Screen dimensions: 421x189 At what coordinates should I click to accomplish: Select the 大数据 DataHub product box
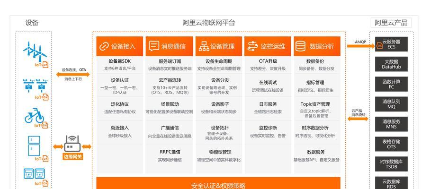pos(391,64)
